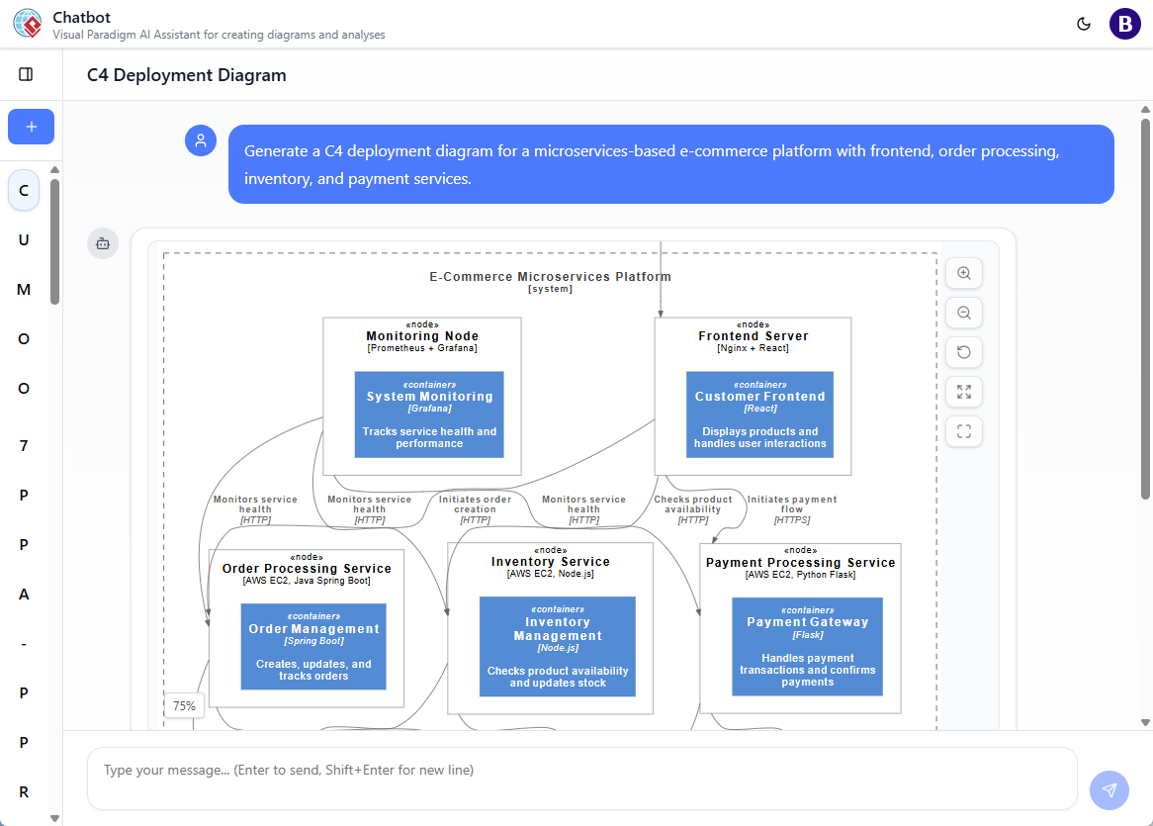Zoom in on the deployment diagram
The height and width of the screenshot is (826, 1153).
click(x=963, y=273)
